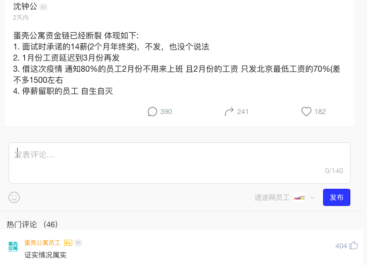The height and width of the screenshot is (265, 367).
Task: Click the 蛋壳公寓 commenter avatar
Action: click(13, 246)
